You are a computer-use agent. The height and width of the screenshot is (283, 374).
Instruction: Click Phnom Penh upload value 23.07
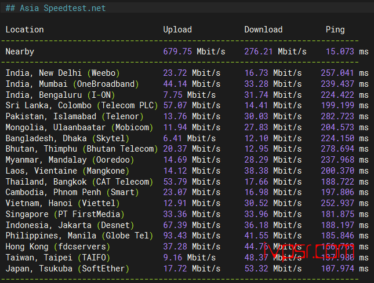click(x=175, y=192)
